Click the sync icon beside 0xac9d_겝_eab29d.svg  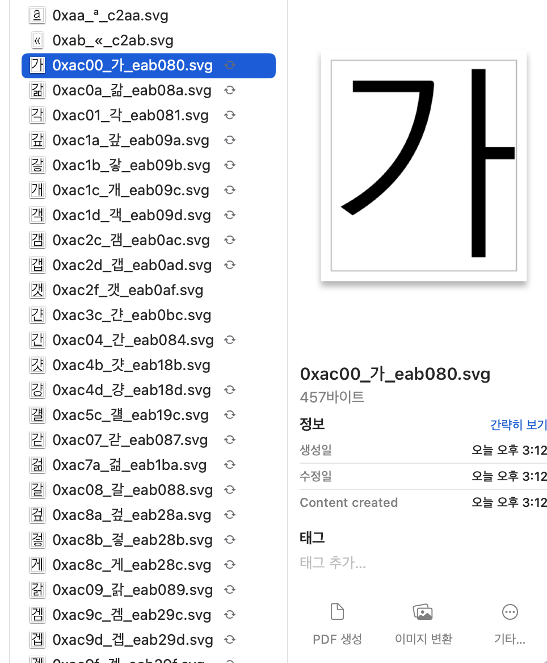coord(230,639)
